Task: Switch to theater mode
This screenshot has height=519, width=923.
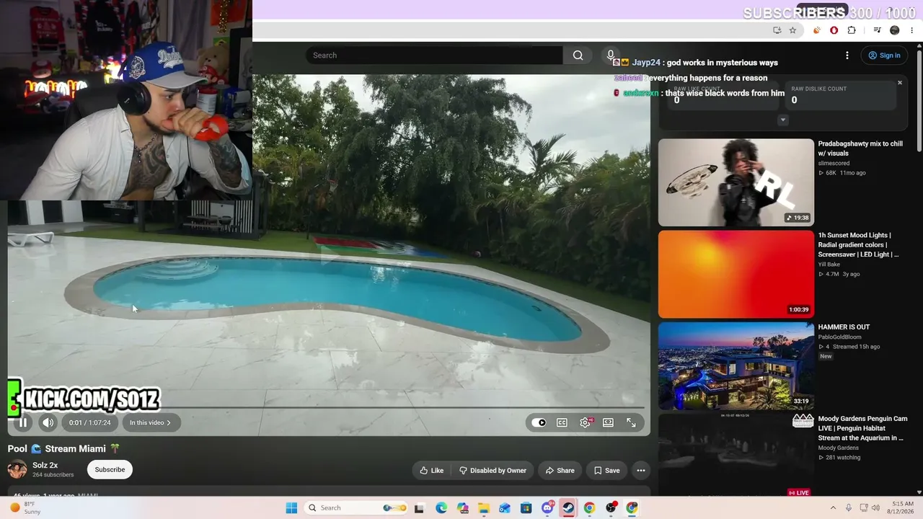Action: point(608,423)
